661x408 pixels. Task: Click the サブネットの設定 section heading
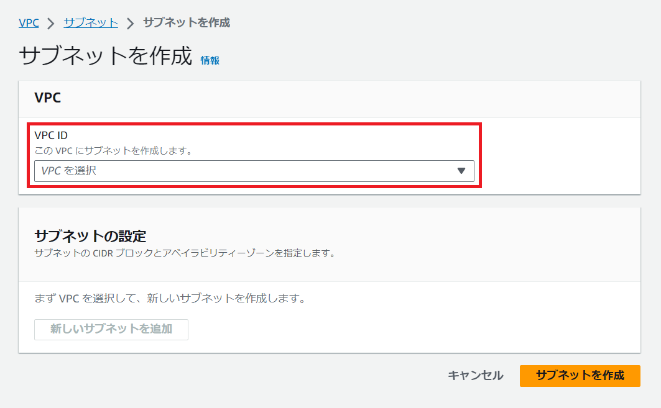click(90, 236)
